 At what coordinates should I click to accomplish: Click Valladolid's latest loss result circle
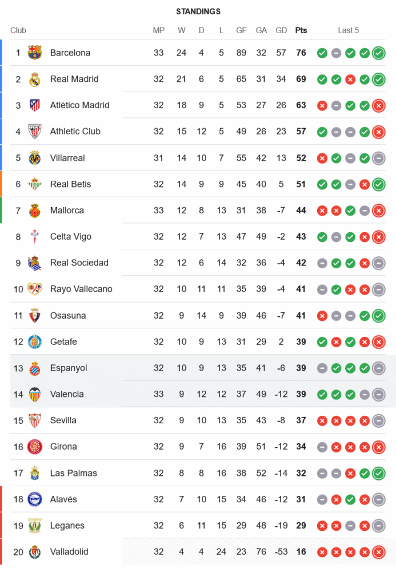(378, 552)
